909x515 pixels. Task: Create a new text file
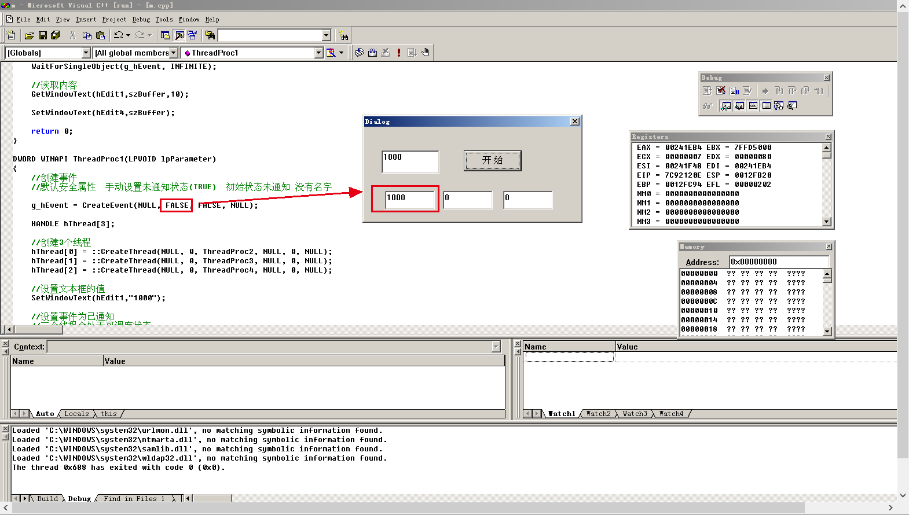(x=11, y=35)
